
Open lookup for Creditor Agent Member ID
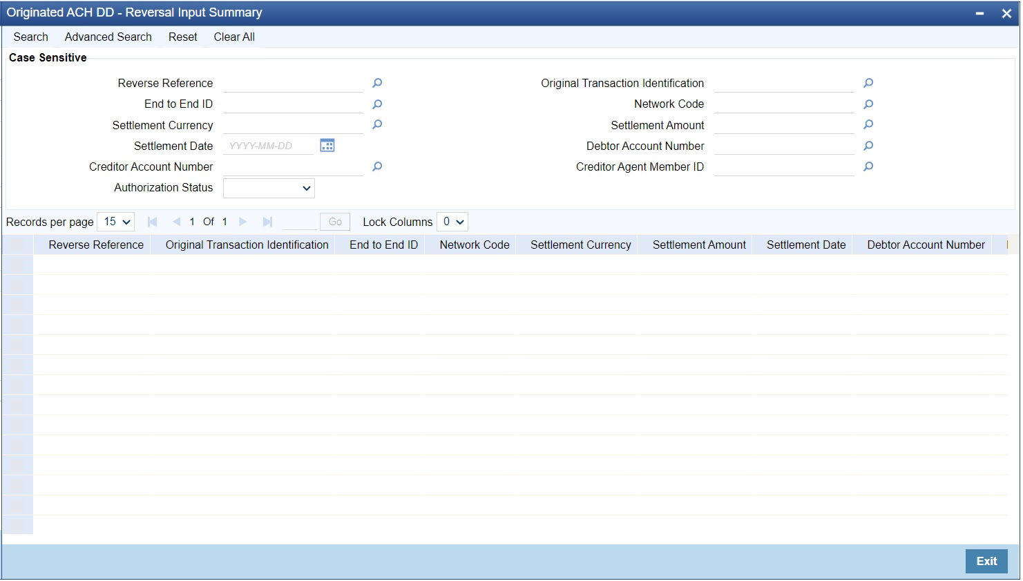point(868,166)
